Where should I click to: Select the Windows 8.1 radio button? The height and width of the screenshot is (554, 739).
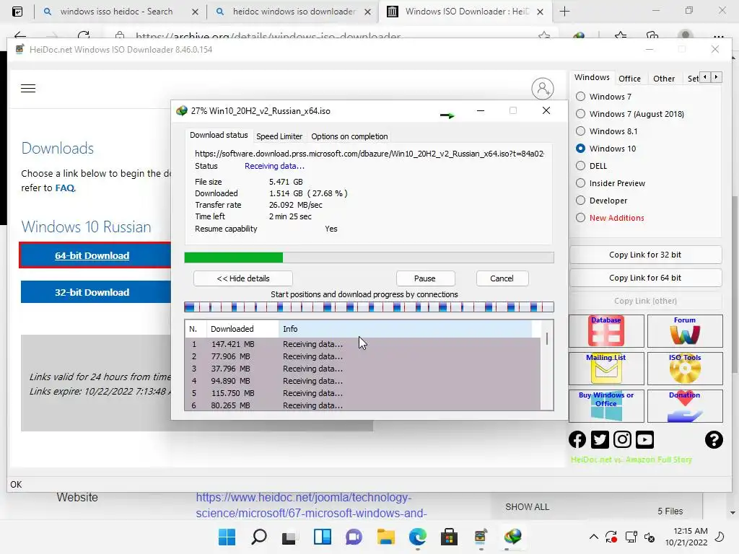[581, 131]
